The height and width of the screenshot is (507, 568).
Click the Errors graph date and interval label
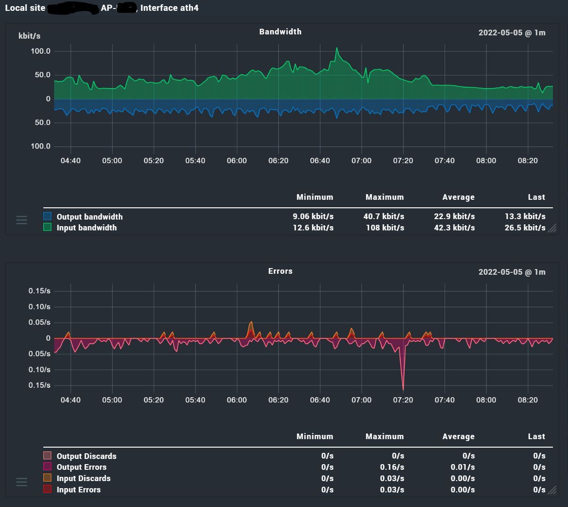[512, 272]
